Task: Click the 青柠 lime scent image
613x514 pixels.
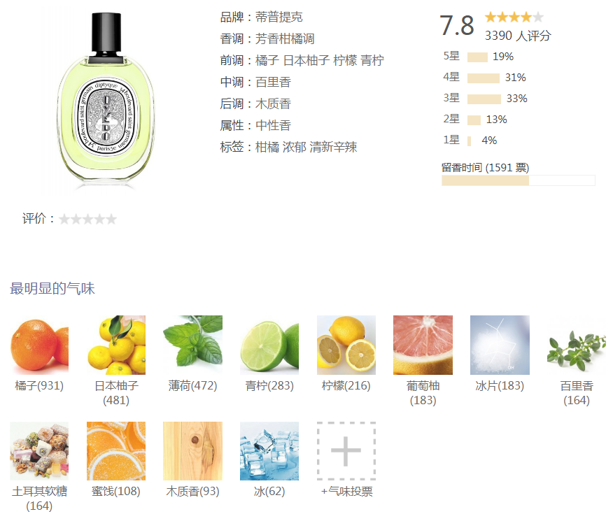Action: 269,345
